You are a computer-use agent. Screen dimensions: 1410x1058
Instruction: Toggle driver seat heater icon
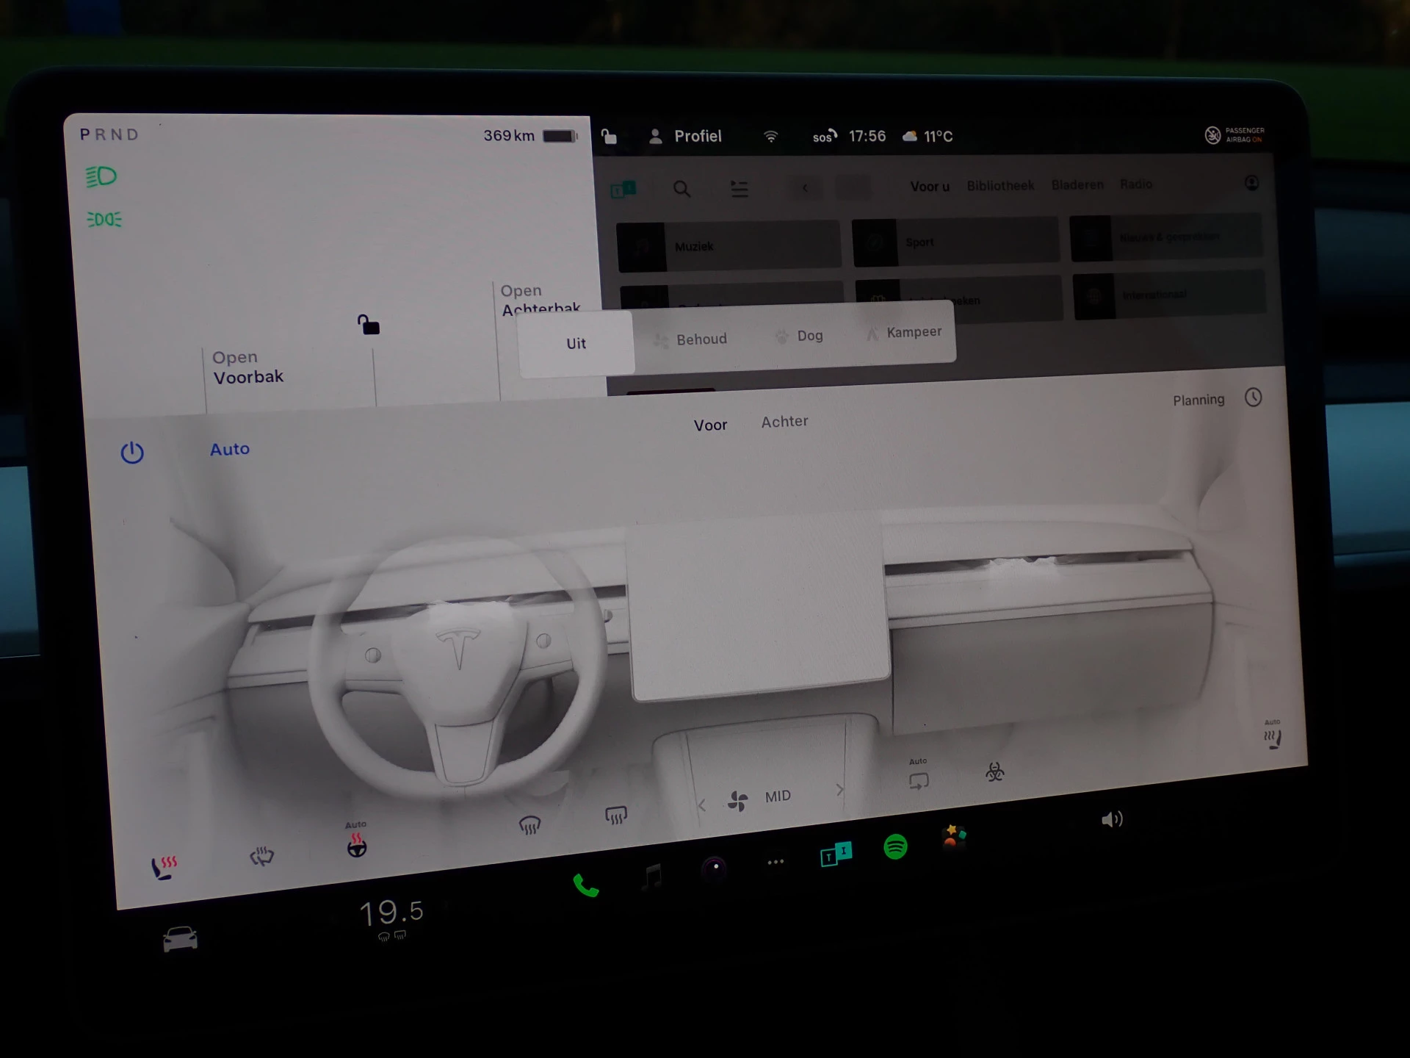point(164,868)
